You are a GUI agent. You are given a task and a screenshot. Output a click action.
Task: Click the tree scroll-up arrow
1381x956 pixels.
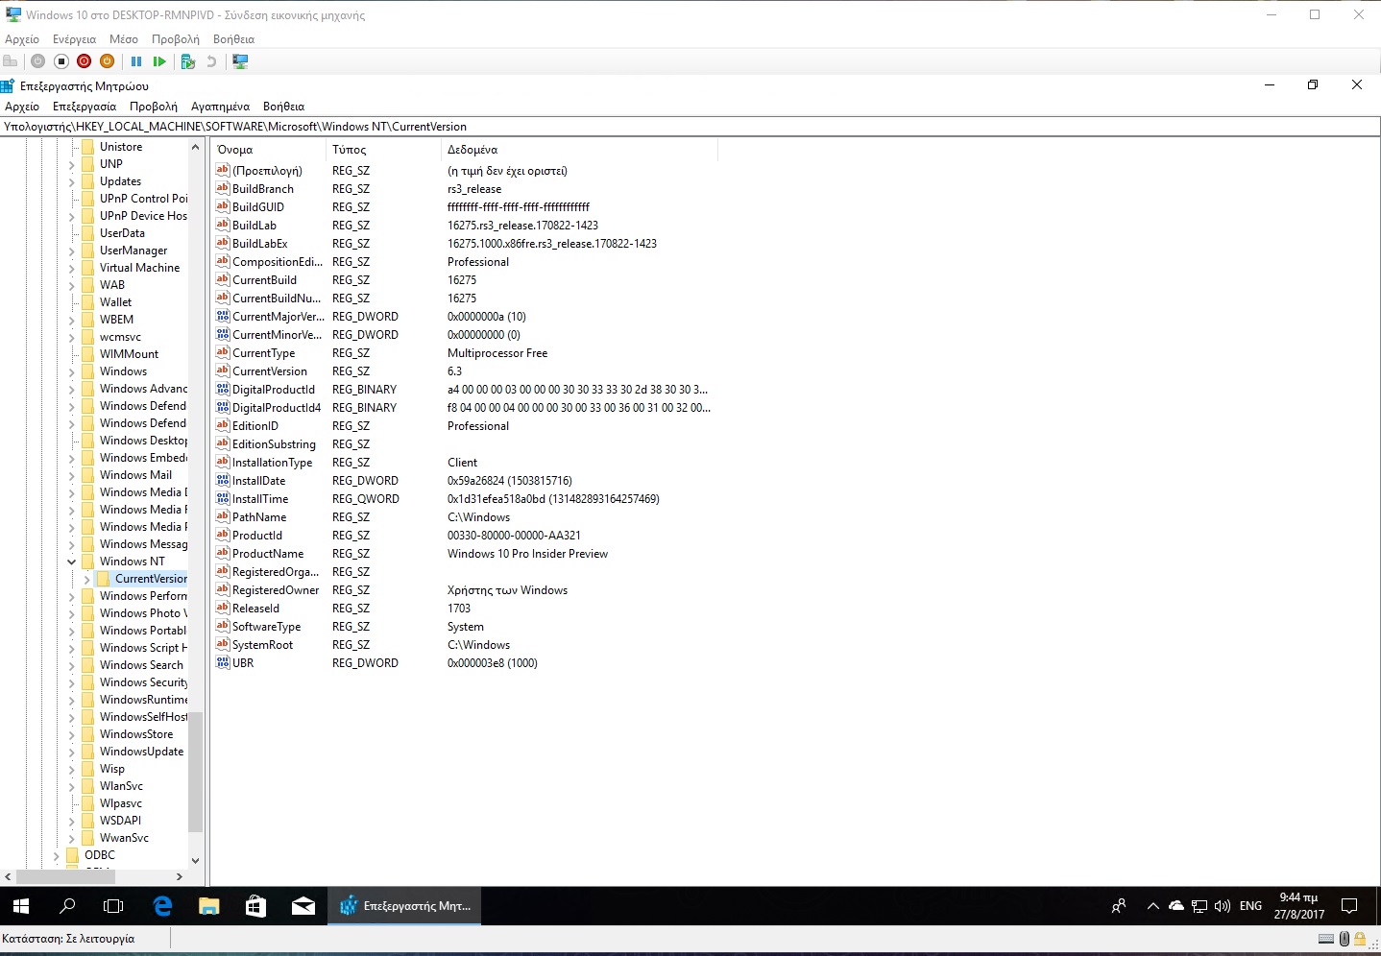point(196,147)
